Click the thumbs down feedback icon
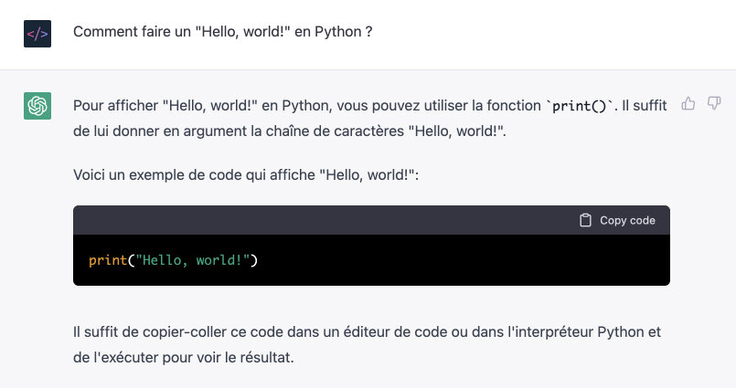Viewport: 736px width, 388px height. point(714,103)
